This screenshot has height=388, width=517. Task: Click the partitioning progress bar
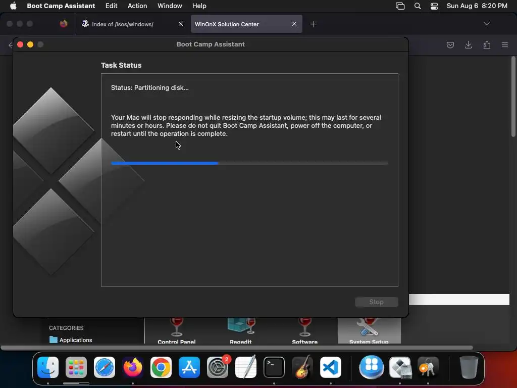[249, 163]
